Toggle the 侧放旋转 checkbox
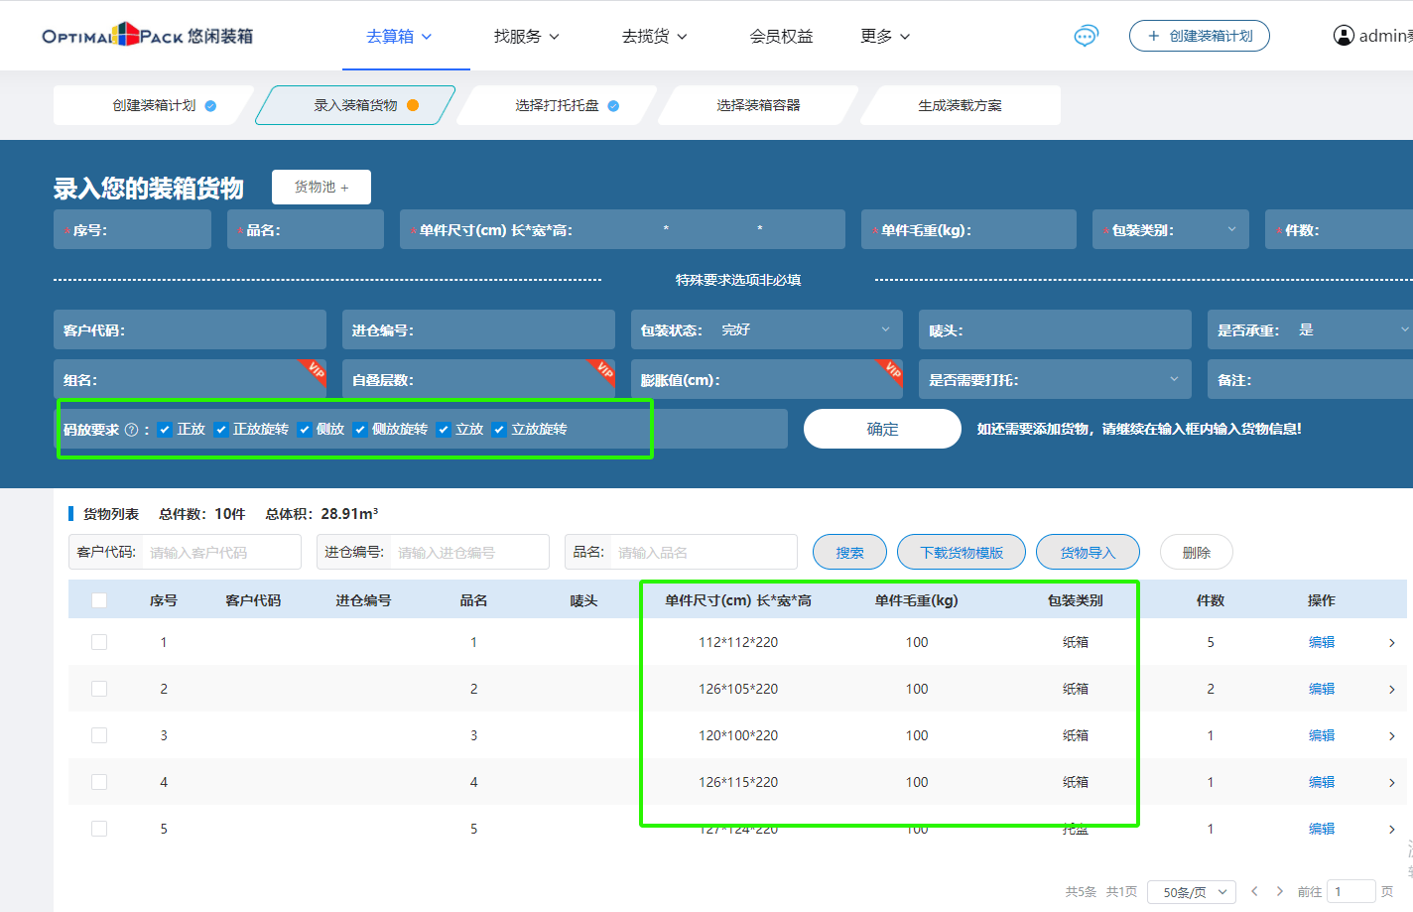Screen dimensions: 1413x912 pos(360,430)
